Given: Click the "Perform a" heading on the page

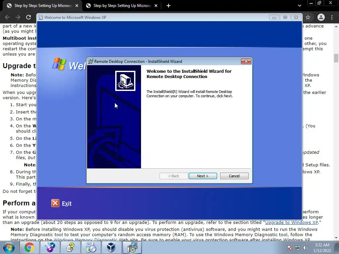Looking at the screenshot, I should point(19,203).
